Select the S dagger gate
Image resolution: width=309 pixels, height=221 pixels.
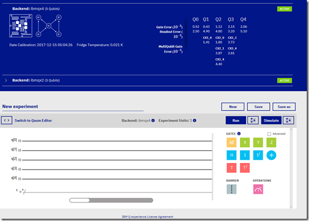(x=258, y=155)
